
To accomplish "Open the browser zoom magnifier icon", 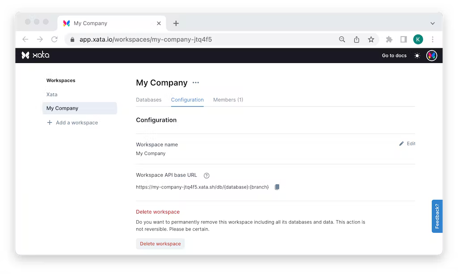I will pos(342,39).
